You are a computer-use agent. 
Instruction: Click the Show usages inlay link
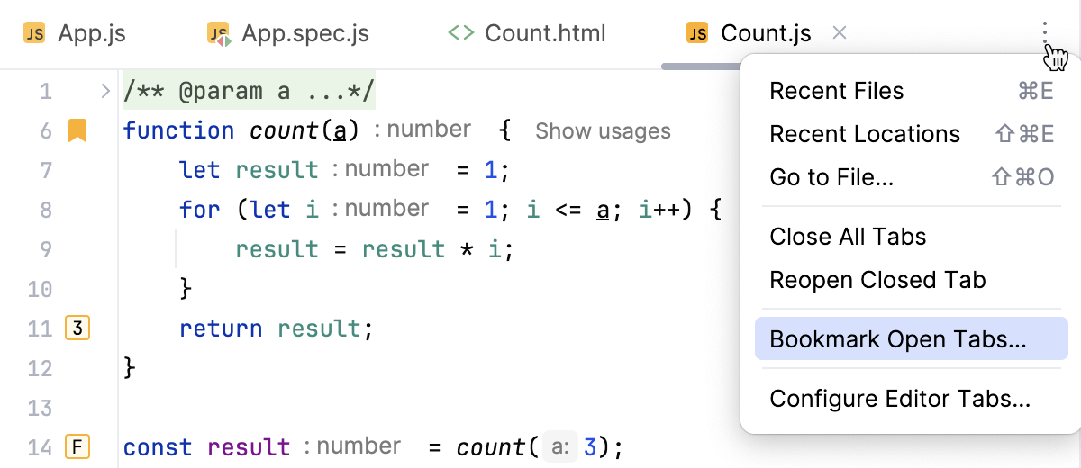pyautogui.click(x=603, y=131)
